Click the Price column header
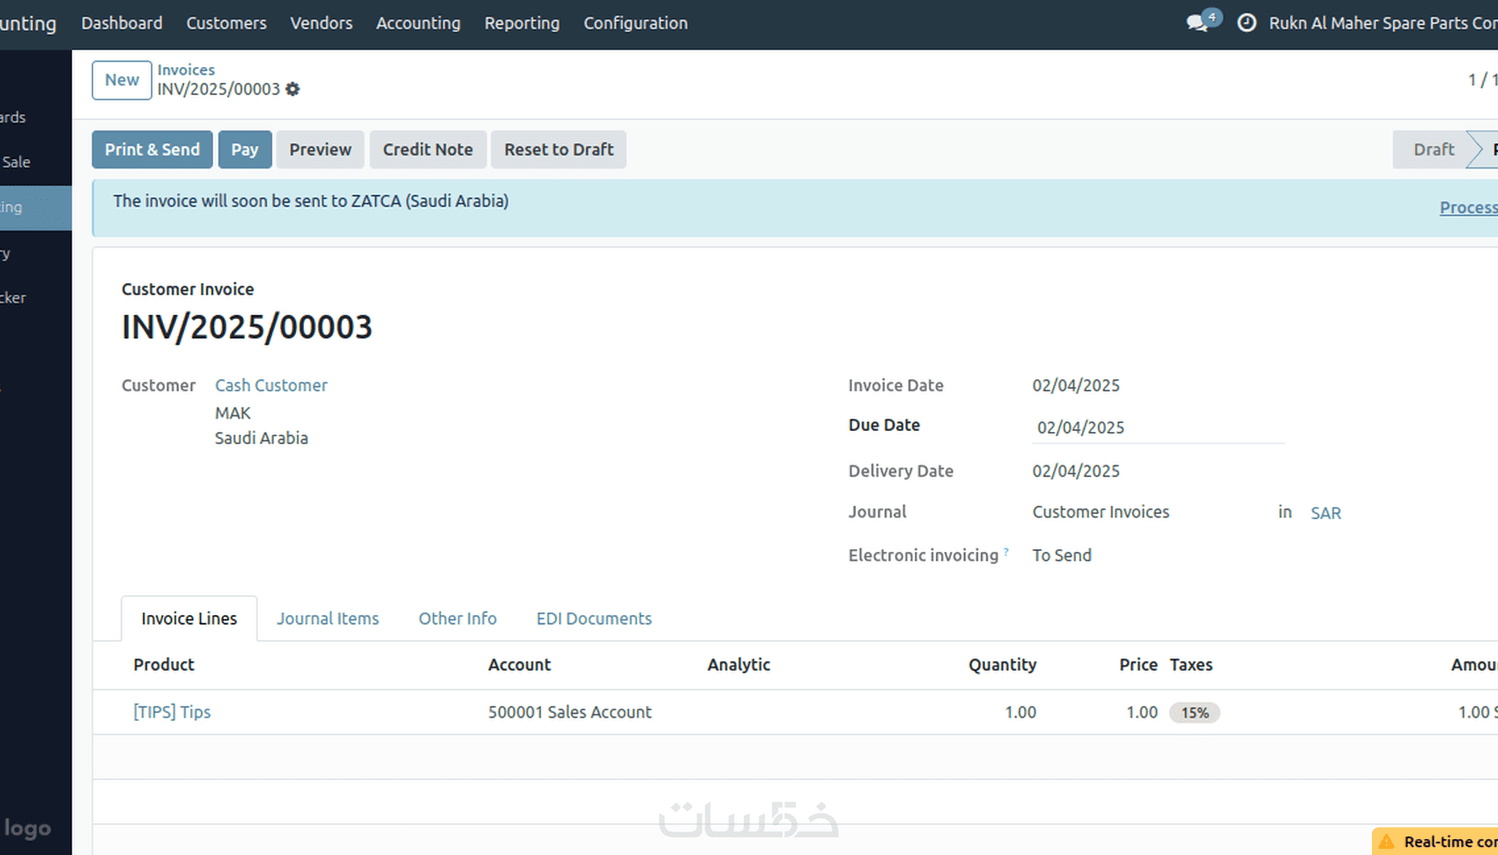The height and width of the screenshot is (855, 1498). (1138, 665)
